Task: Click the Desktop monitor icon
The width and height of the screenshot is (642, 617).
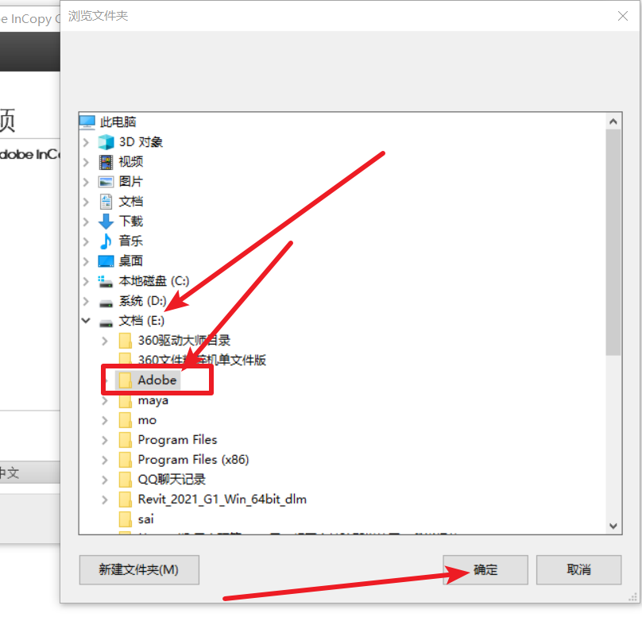Action: (x=106, y=261)
